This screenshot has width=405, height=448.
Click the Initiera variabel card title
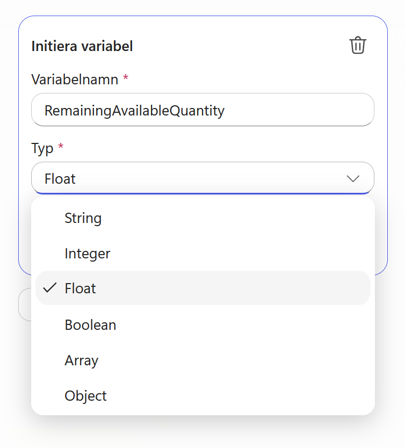82,46
